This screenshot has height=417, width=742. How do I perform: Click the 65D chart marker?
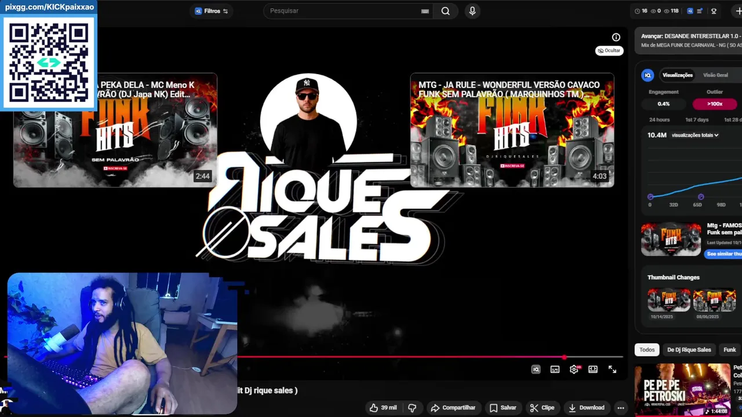coord(701,197)
